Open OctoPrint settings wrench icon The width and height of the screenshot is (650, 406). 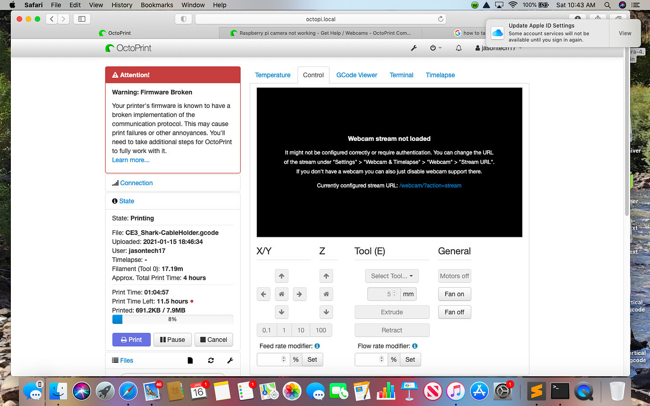[x=414, y=48]
